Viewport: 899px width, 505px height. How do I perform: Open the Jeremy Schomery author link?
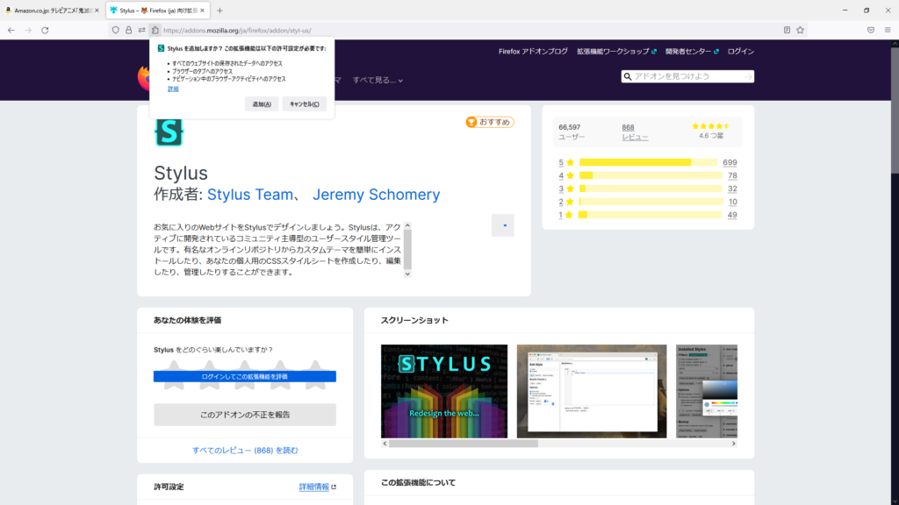pos(376,195)
